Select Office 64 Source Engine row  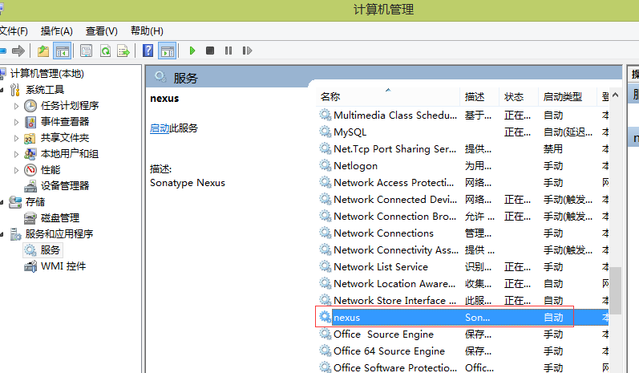point(463,351)
